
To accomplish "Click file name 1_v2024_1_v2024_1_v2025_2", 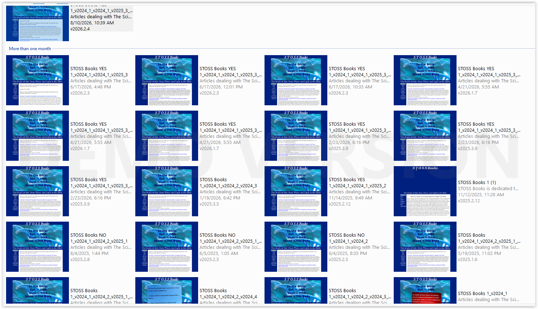I will click(x=357, y=185).
